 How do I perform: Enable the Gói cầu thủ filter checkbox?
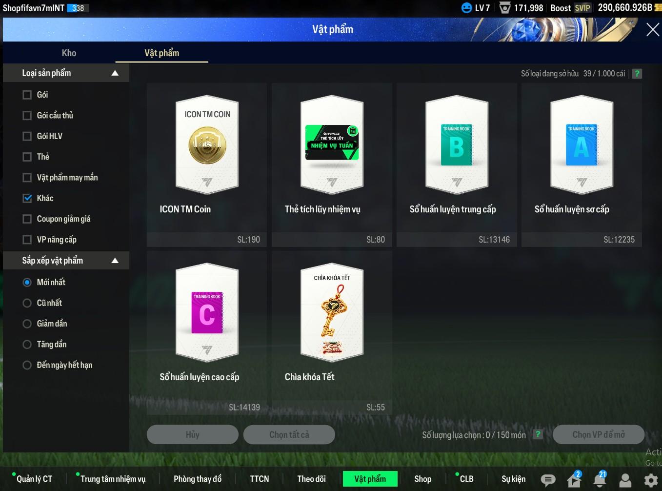pyautogui.click(x=27, y=116)
